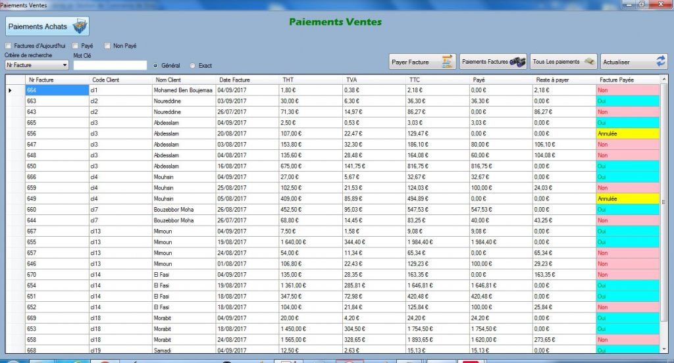Enable the Factures d'Aujourd'hui checkbox
Screen dimensions: 674x363
pos(9,46)
